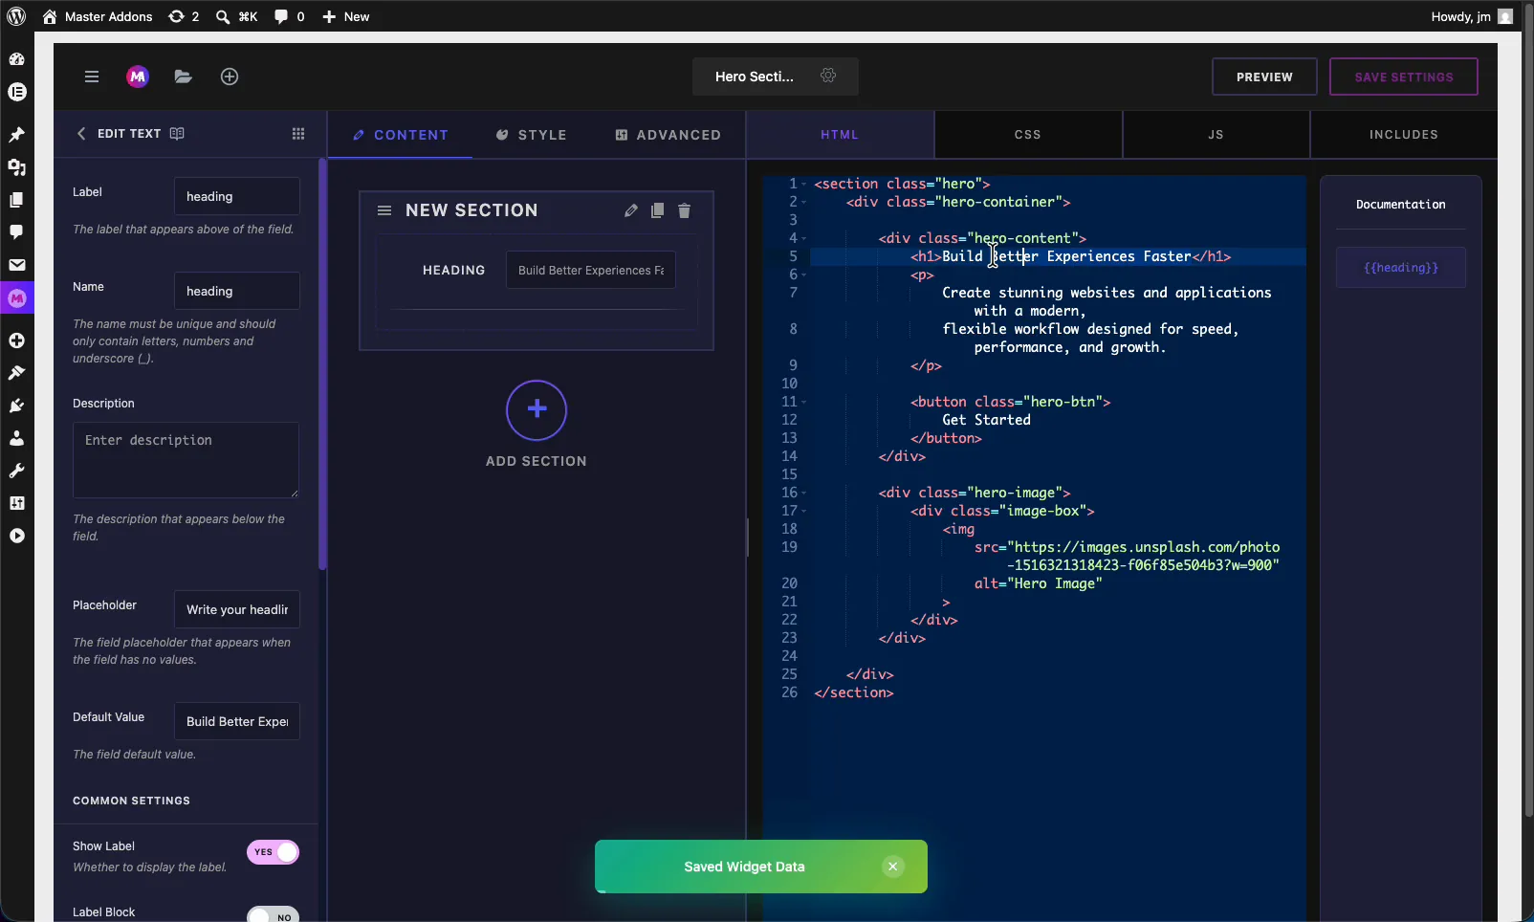Switch to the STYLE tab
The width and height of the screenshot is (1534, 922).
(532, 135)
